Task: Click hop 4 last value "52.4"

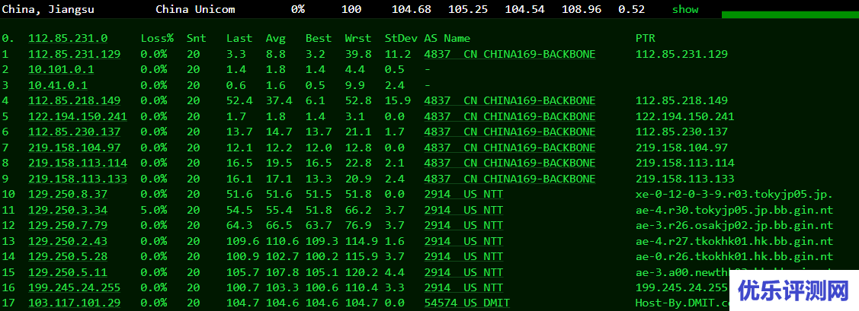Action: pos(239,100)
